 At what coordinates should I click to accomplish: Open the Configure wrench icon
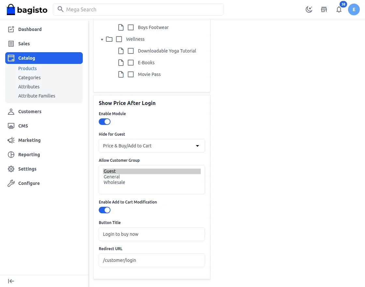point(10,183)
